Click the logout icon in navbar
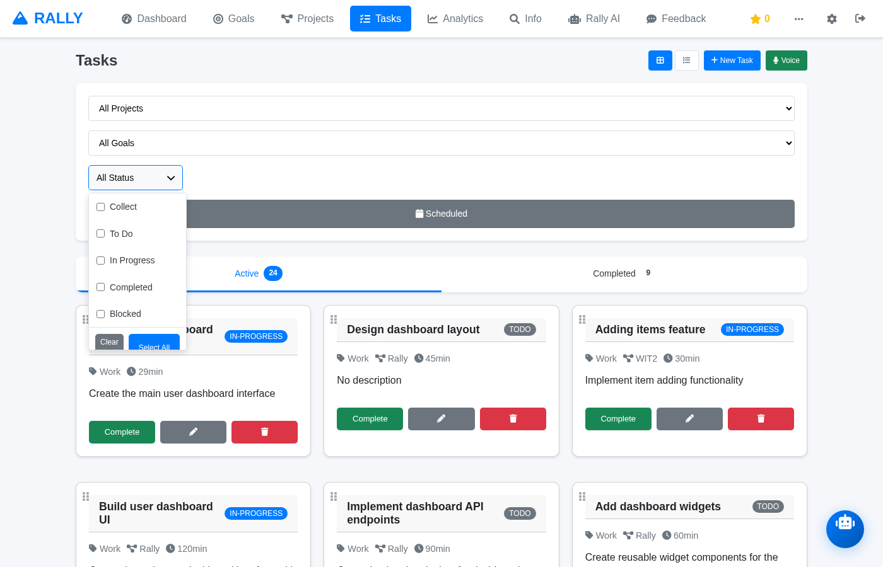 click(860, 19)
